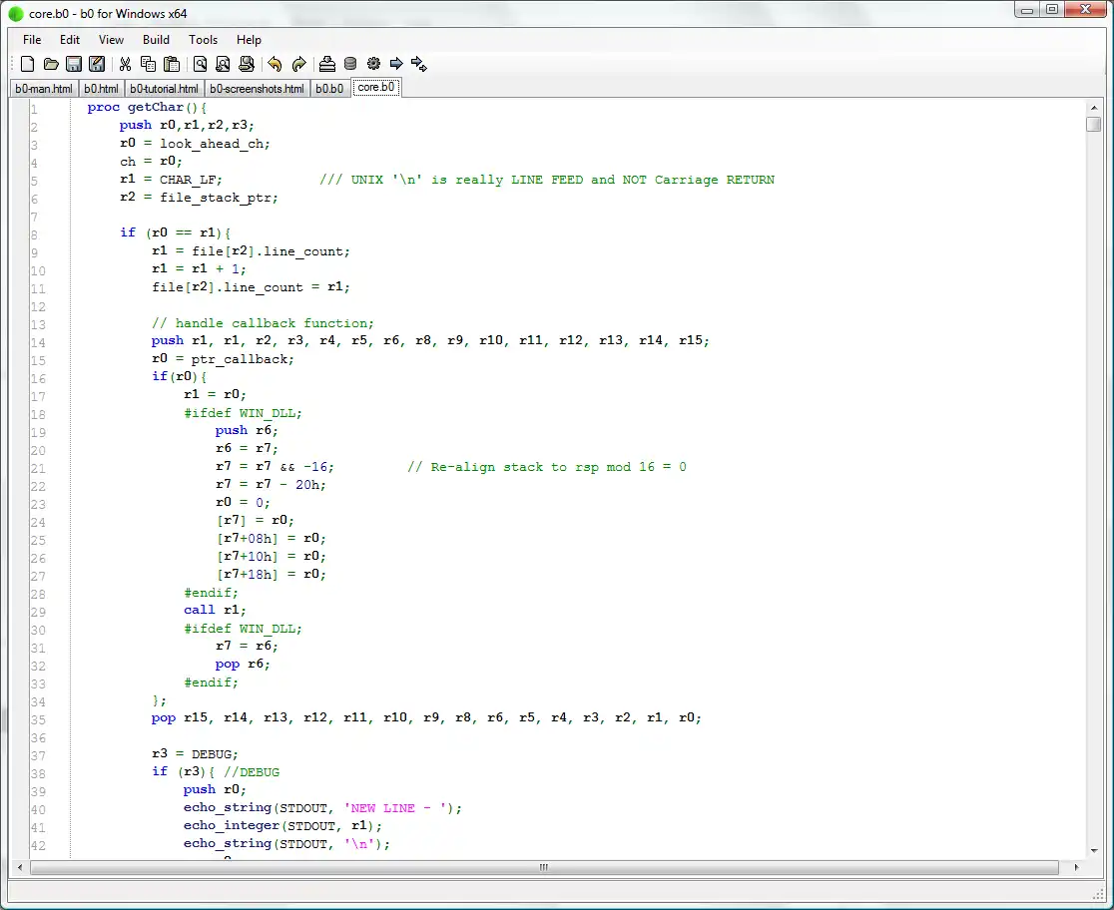
Task: Open the Edit menu
Action: click(x=70, y=40)
